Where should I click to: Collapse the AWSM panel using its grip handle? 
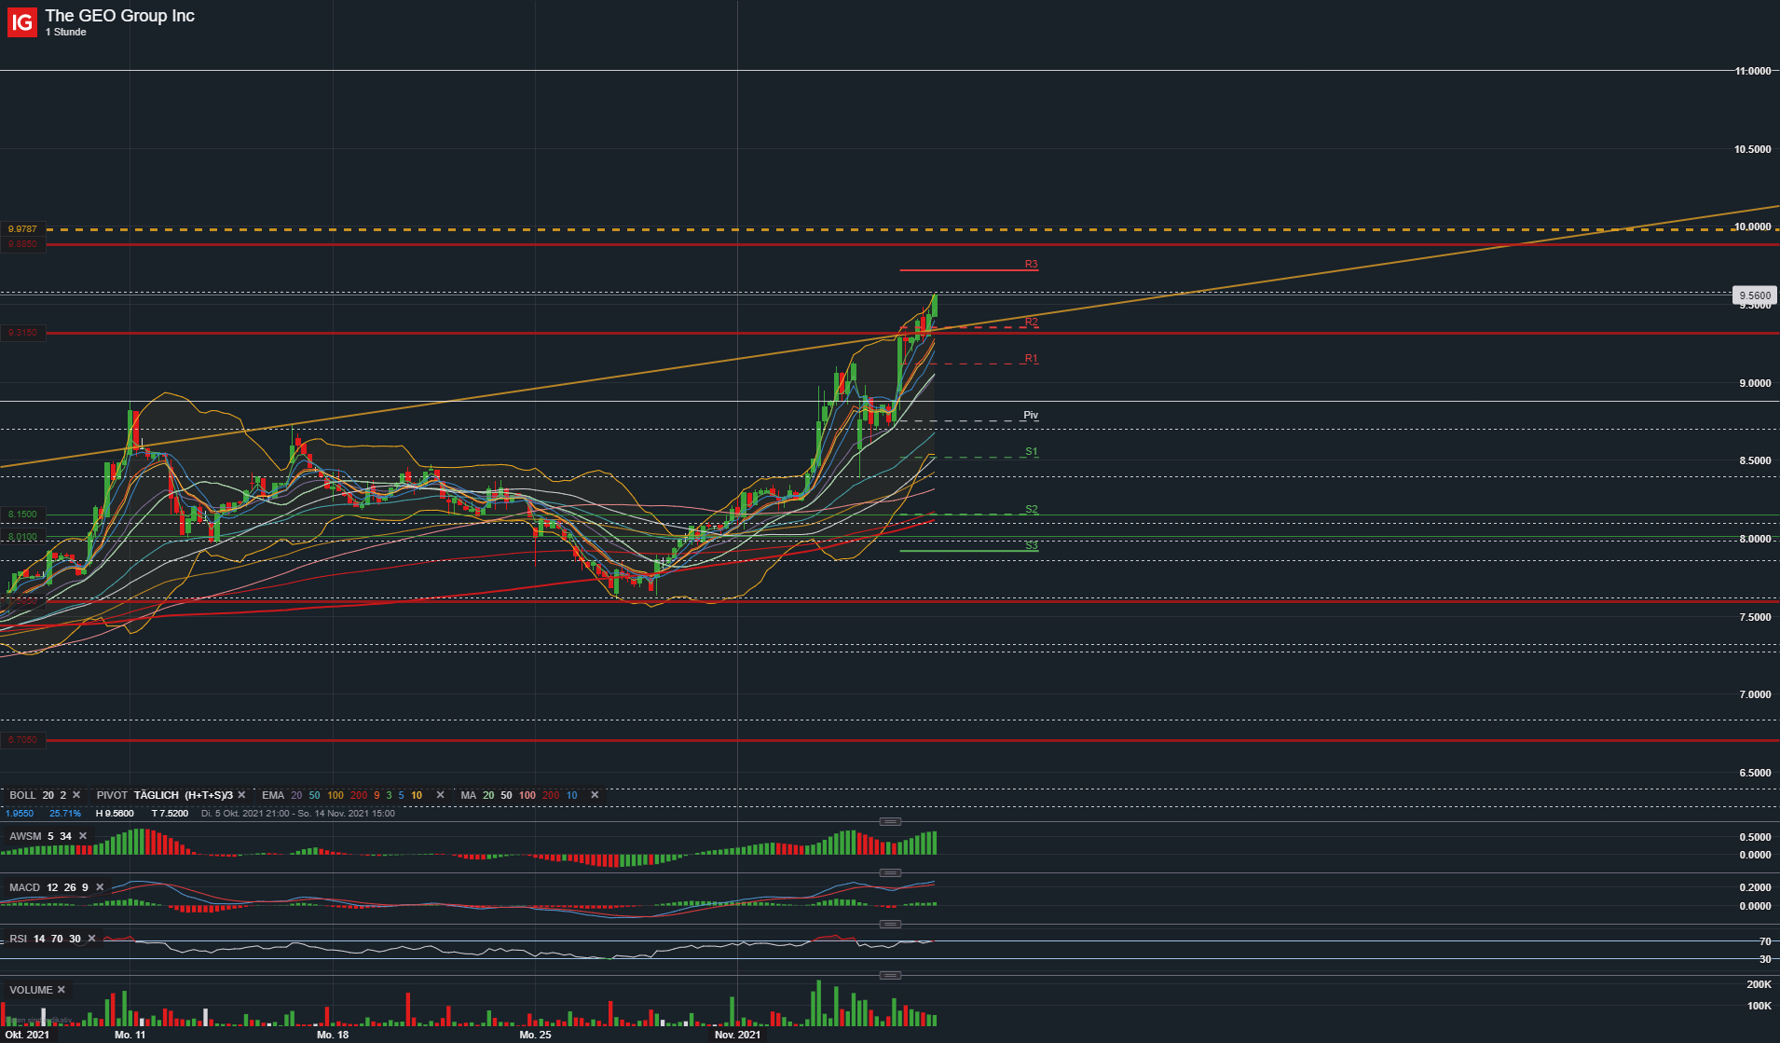(x=890, y=821)
